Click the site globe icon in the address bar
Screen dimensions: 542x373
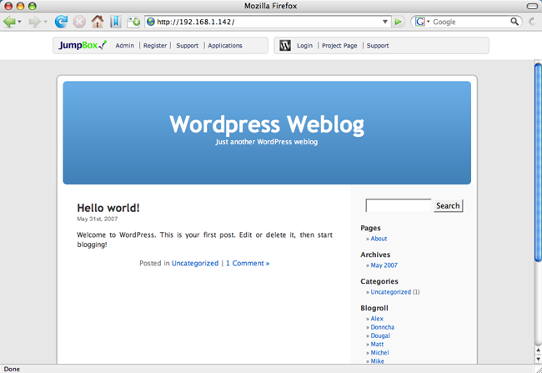click(x=151, y=22)
